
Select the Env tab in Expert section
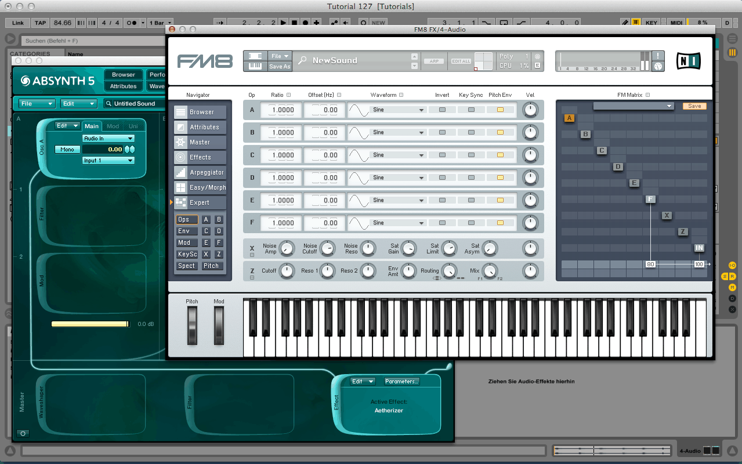point(184,231)
